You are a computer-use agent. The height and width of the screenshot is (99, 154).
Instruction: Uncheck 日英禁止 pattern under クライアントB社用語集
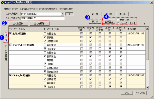tap(45, 56)
